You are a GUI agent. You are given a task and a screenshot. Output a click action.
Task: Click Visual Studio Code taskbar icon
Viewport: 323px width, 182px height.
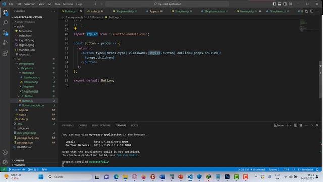[190, 177]
